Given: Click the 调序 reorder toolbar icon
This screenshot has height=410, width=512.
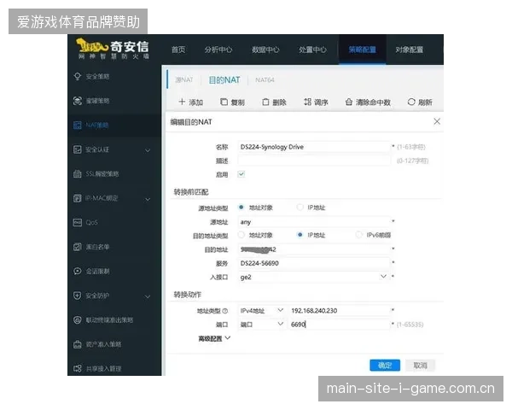Looking at the screenshot, I should [x=307, y=102].
